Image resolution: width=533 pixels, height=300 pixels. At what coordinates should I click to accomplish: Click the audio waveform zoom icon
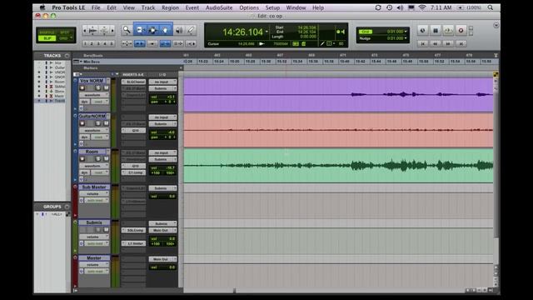click(92, 31)
